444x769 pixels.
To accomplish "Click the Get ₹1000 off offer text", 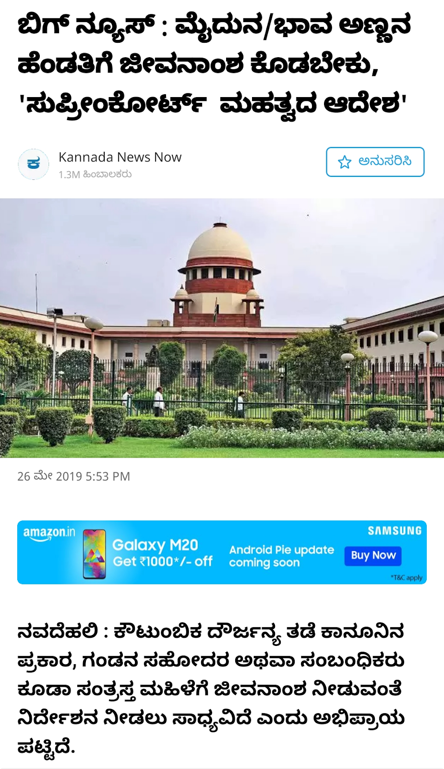I will tap(163, 561).
